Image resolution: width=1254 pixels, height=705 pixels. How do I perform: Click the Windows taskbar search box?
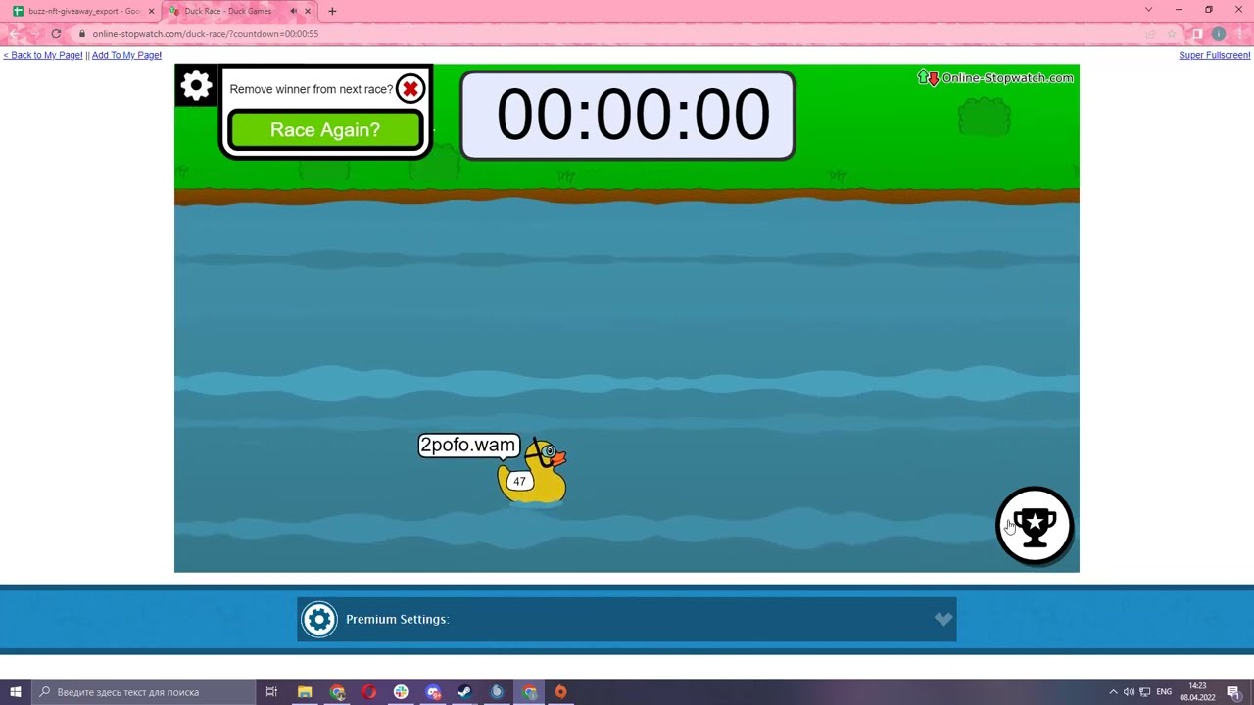tap(143, 692)
